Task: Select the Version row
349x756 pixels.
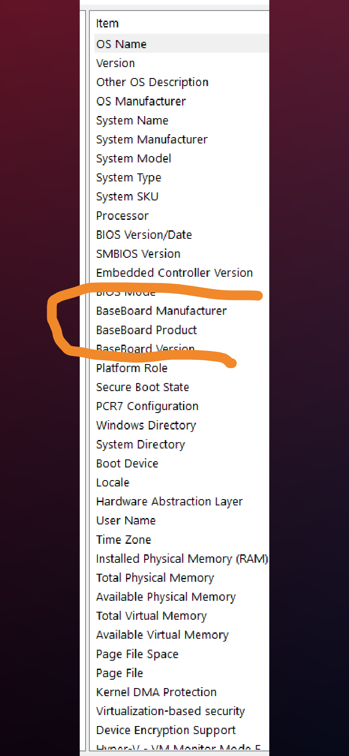Action: [115, 63]
